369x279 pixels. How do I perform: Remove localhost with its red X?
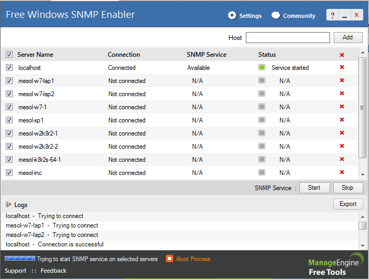(342, 67)
